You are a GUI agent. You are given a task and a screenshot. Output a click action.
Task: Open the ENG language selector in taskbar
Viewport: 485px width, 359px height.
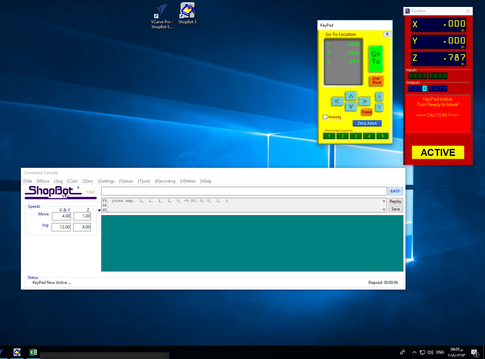[x=440, y=352]
